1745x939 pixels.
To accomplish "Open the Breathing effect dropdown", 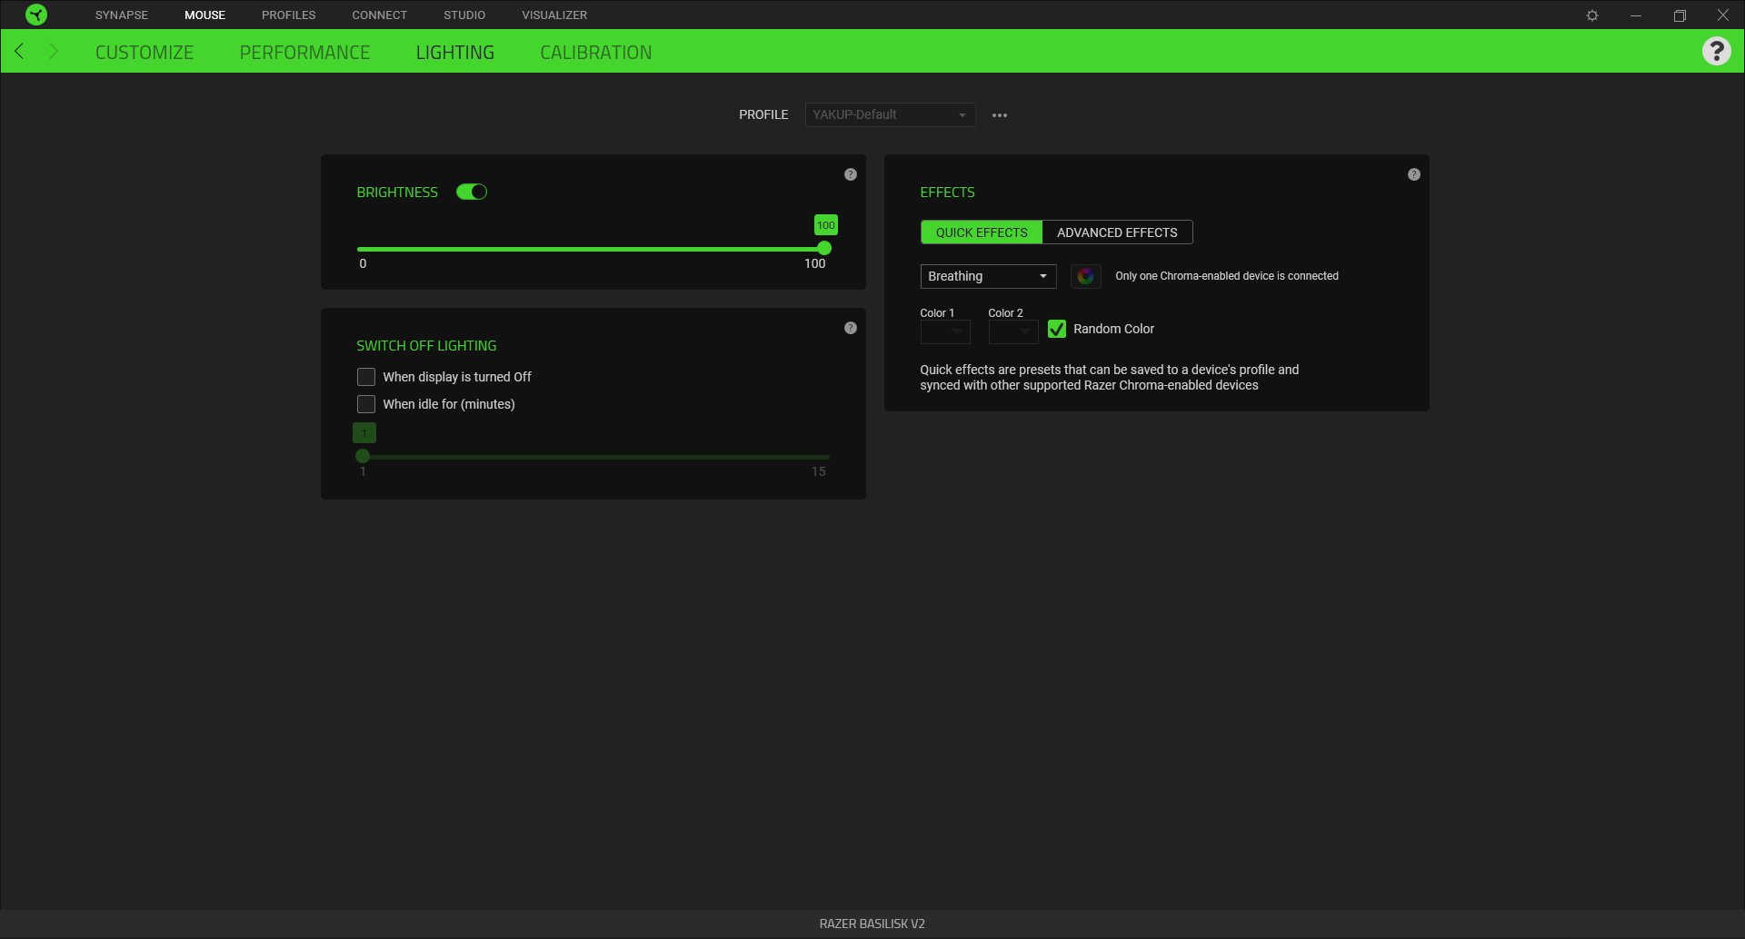I will [x=988, y=276].
